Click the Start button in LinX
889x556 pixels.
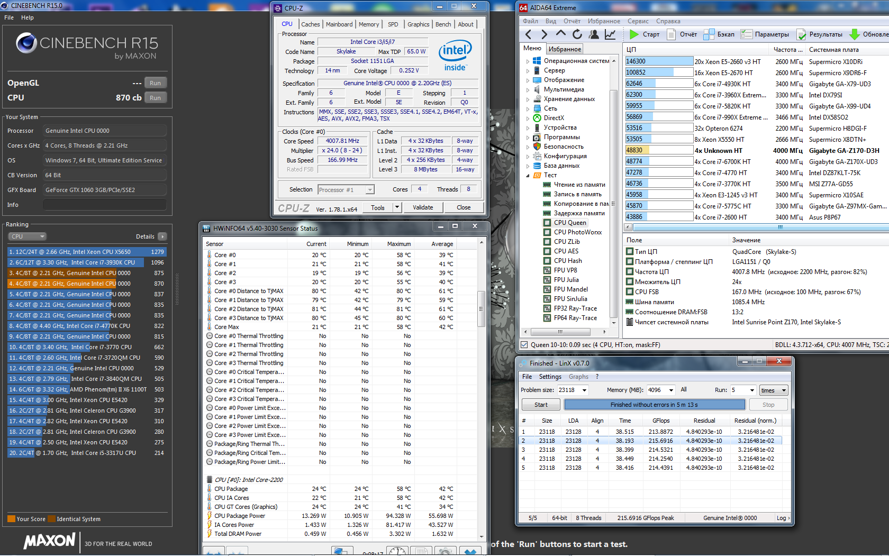pyautogui.click(x=541, y=405)
